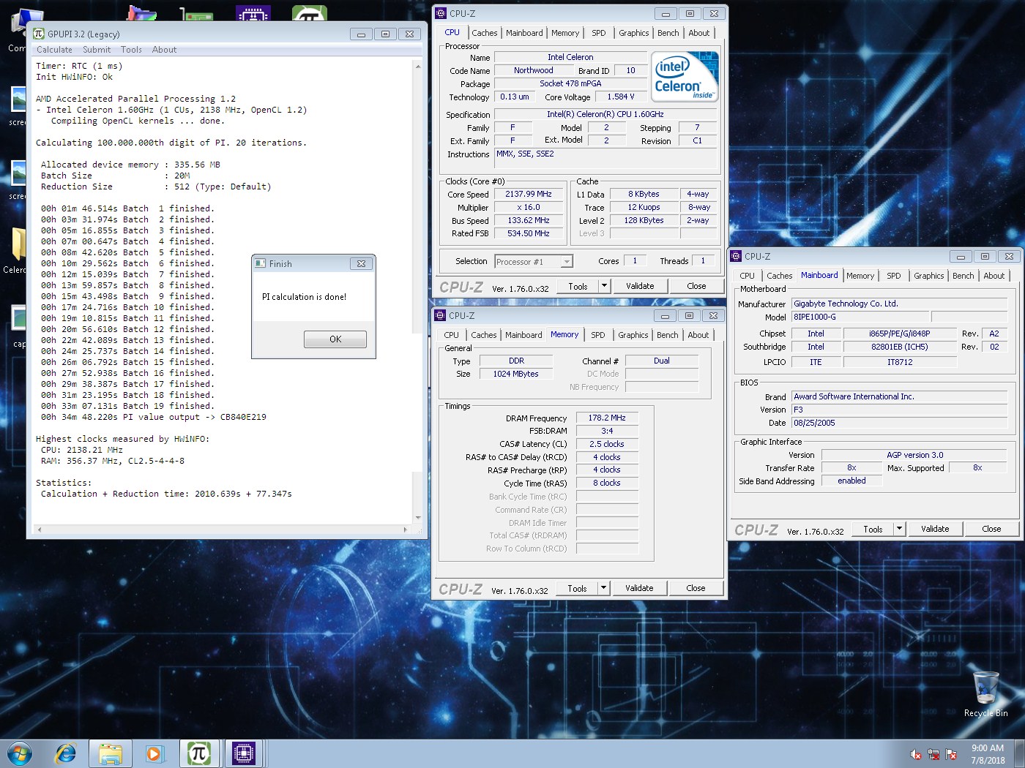Open Windows Explorer folder in the taskbar
1025x768 pixels.
(x=110, y=753)
